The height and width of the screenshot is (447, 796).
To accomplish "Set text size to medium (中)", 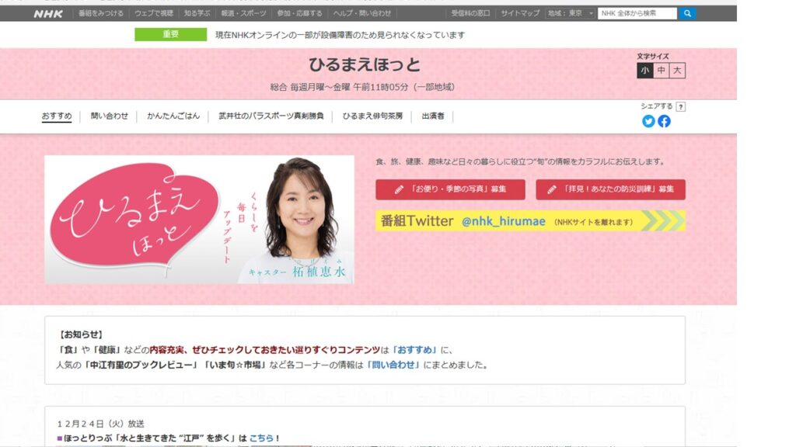I will point(661,71).
